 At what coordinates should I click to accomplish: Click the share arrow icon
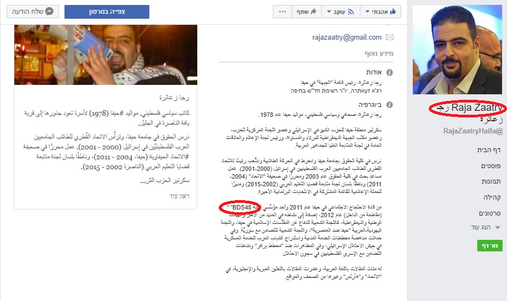pos(314,12)
